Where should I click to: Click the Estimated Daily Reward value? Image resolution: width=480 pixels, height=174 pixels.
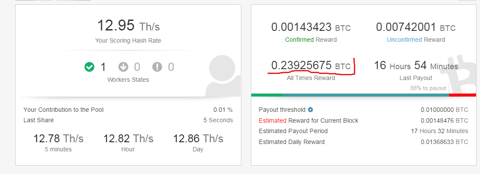tap(444, 142)
